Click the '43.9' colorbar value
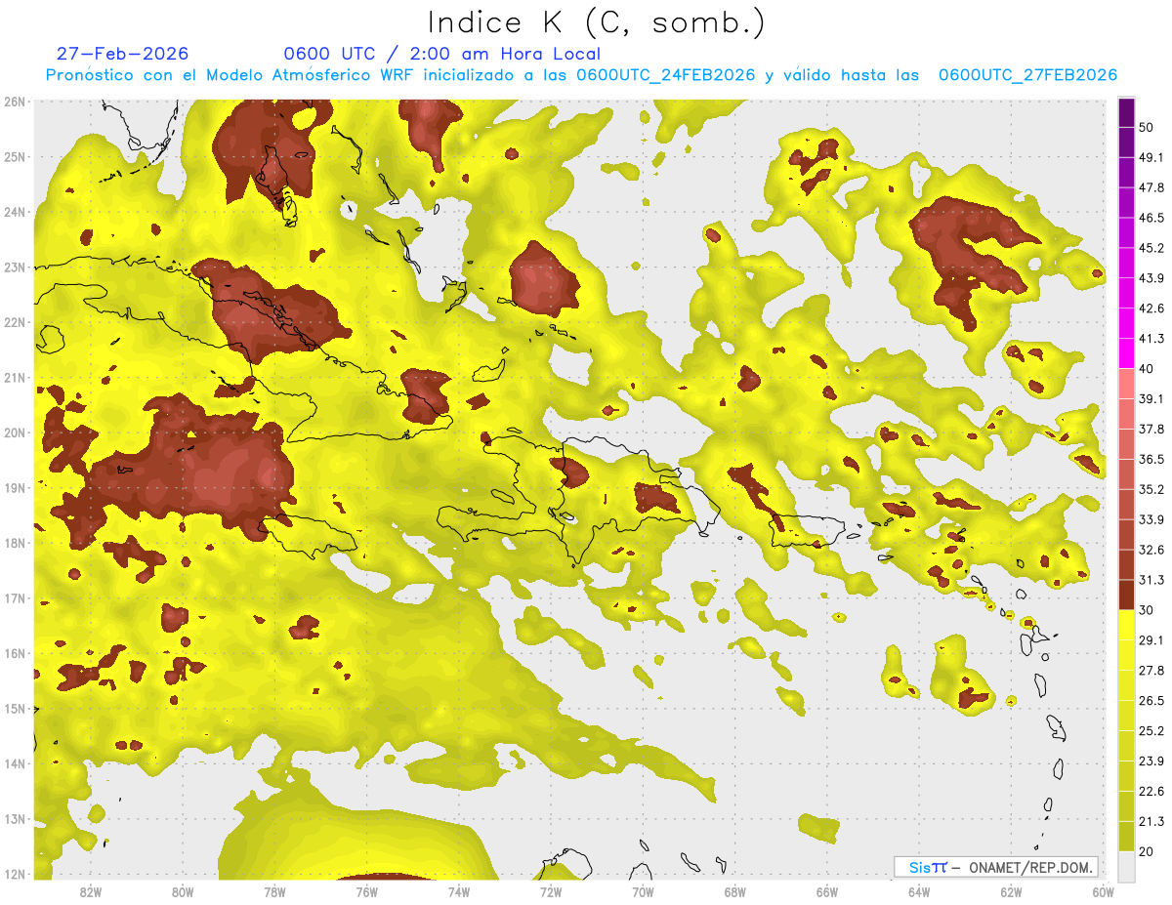 point(1151,278)
